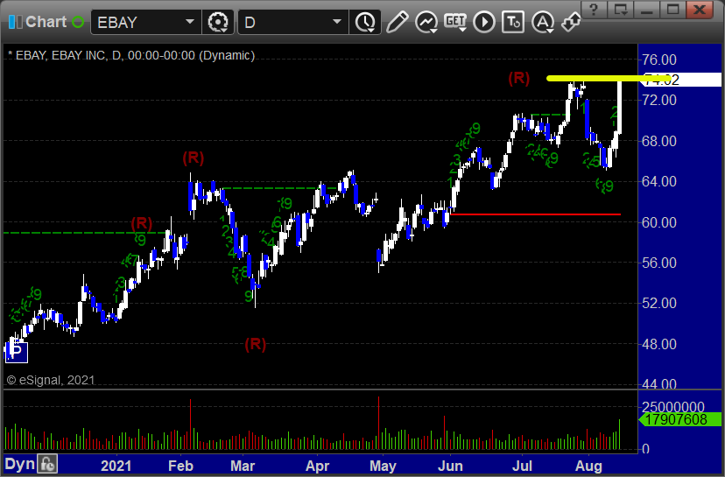The width and height of the screenshot is (725, 477).
Task: Click the 48.00 price axis label
Action: coord(658,344)
